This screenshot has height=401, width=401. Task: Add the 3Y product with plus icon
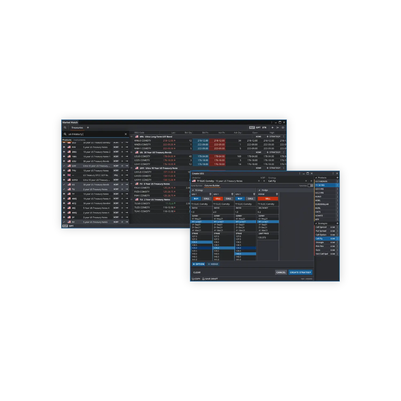(x=64, y=217)
